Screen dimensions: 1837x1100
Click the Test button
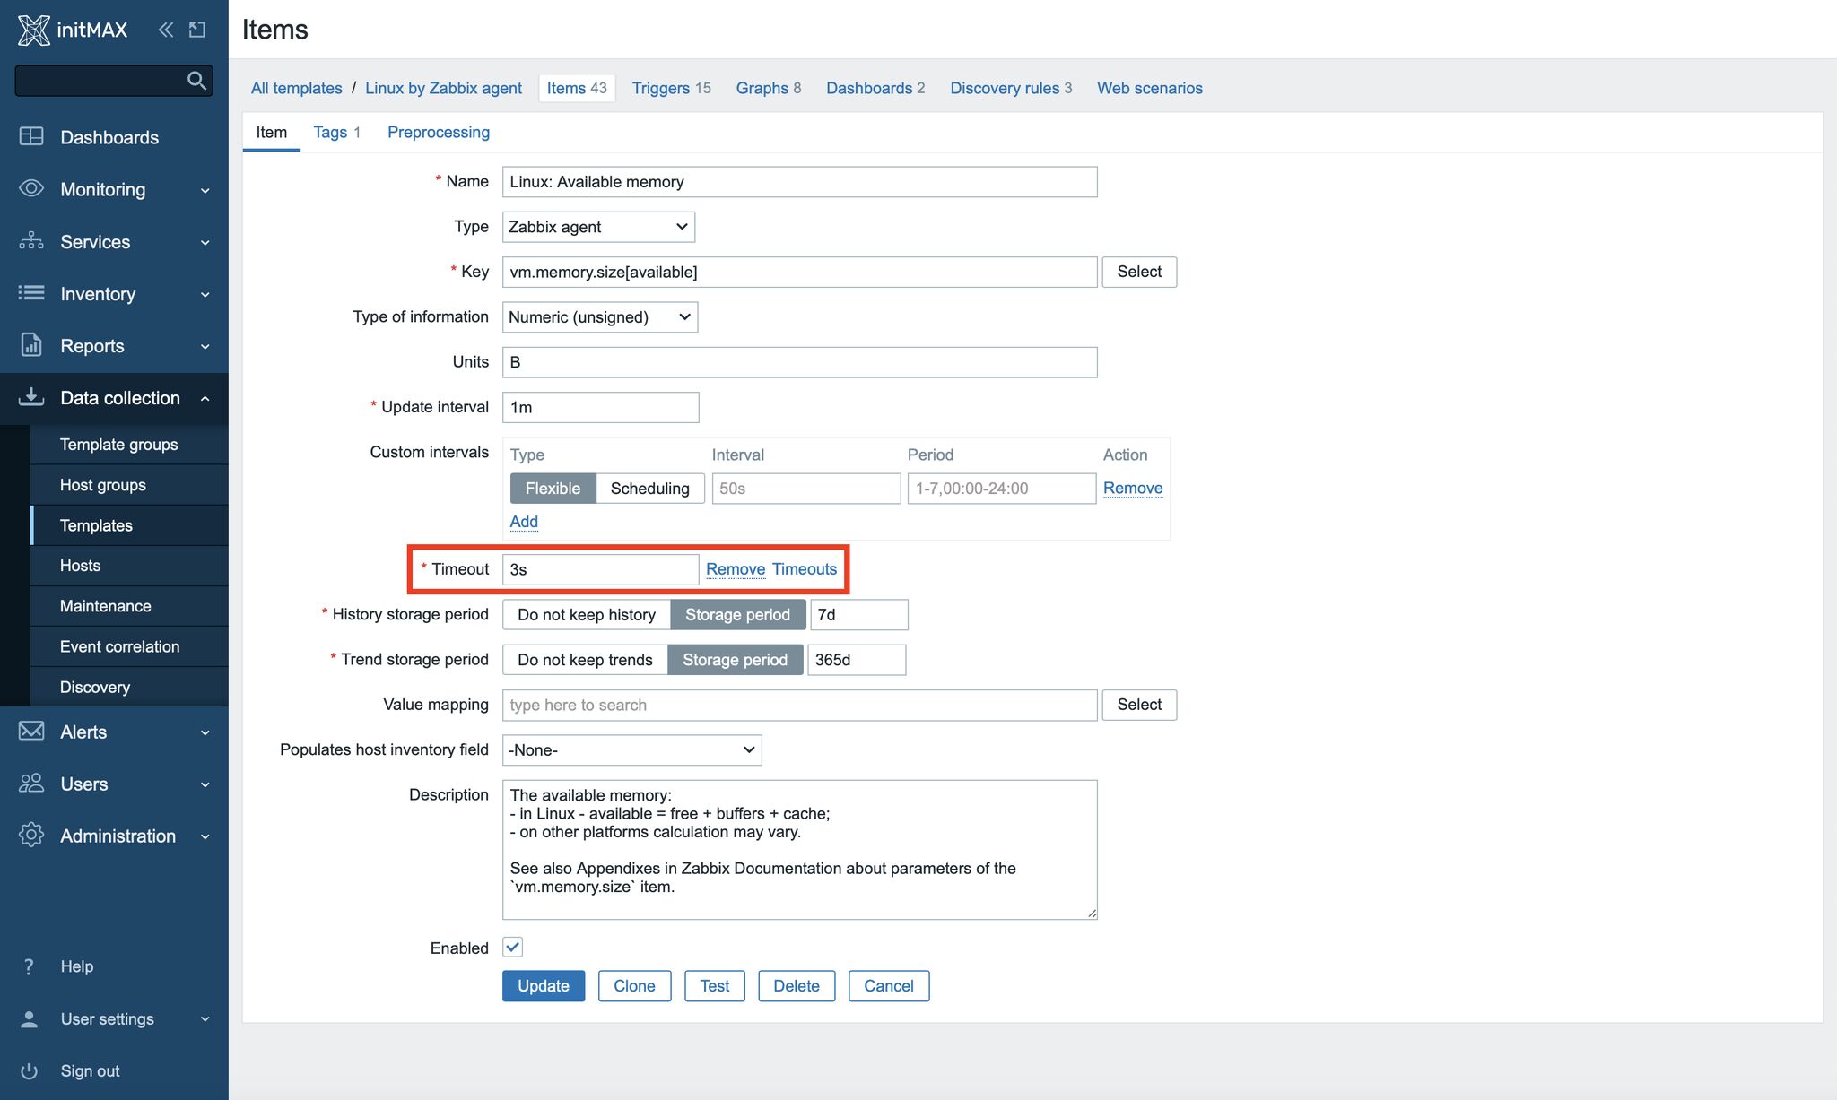pyautogui.click(x=715, y=986)
